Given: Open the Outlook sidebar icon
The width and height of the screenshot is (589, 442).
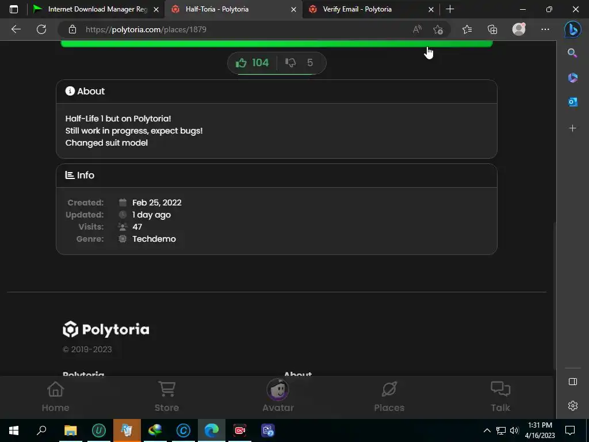Looking at the screenshot, I should tap(572, 102).
